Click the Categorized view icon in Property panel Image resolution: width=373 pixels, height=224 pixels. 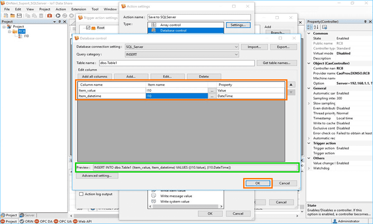coord(310,27)
